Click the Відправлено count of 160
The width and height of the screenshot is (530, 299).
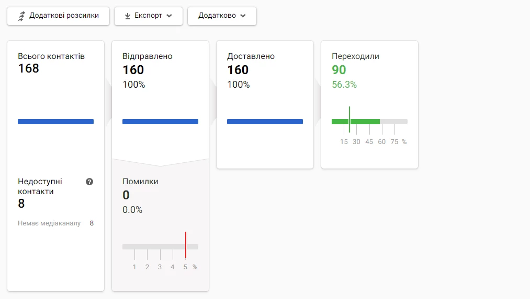(x=133, y=70)
